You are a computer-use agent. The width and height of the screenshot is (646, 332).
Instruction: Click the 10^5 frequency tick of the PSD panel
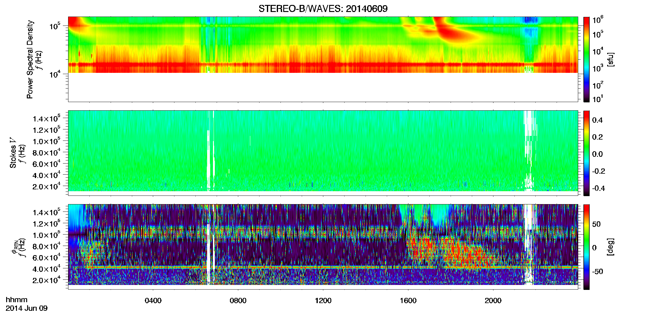[x=55, y=26]
